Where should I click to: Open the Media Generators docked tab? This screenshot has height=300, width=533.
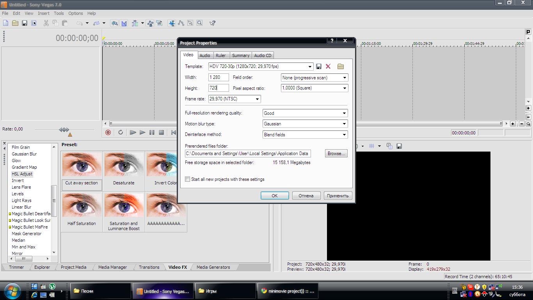(x=213, y=267)
